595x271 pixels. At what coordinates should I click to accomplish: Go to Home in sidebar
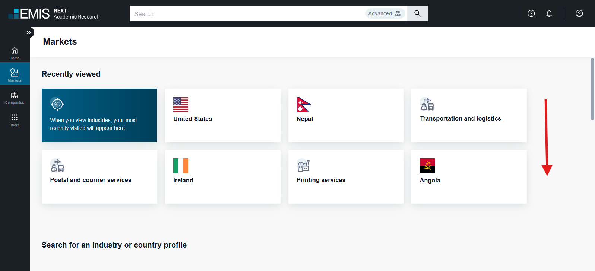[15, 53]
